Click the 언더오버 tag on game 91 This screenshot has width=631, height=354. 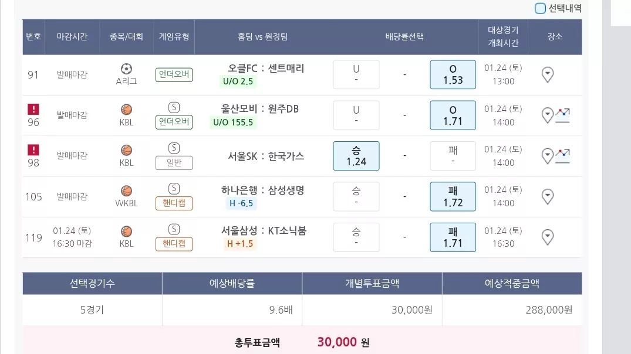point(174,75)
